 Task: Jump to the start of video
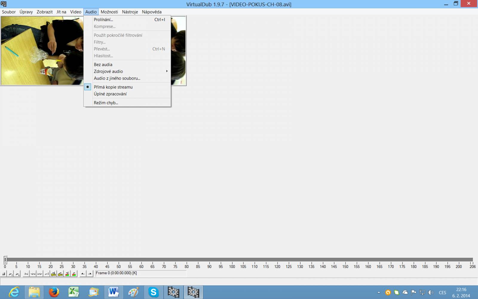click(26, 274)
